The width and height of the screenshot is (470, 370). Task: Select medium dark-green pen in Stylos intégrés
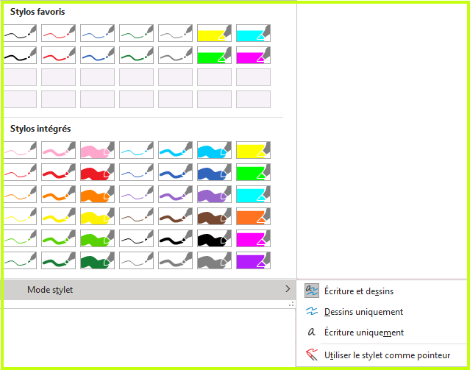(x=58, y=260)
